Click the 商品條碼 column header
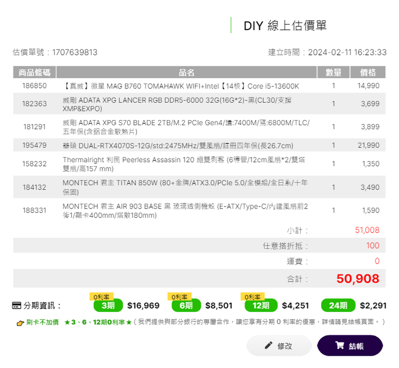Image resolution: width=399 pixels, height=368 pixels. [34, 73]
